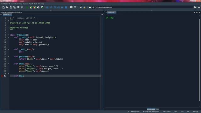Click the Save file icon
This screenshot has width=201, height=113.
click(x=11, y=8)
